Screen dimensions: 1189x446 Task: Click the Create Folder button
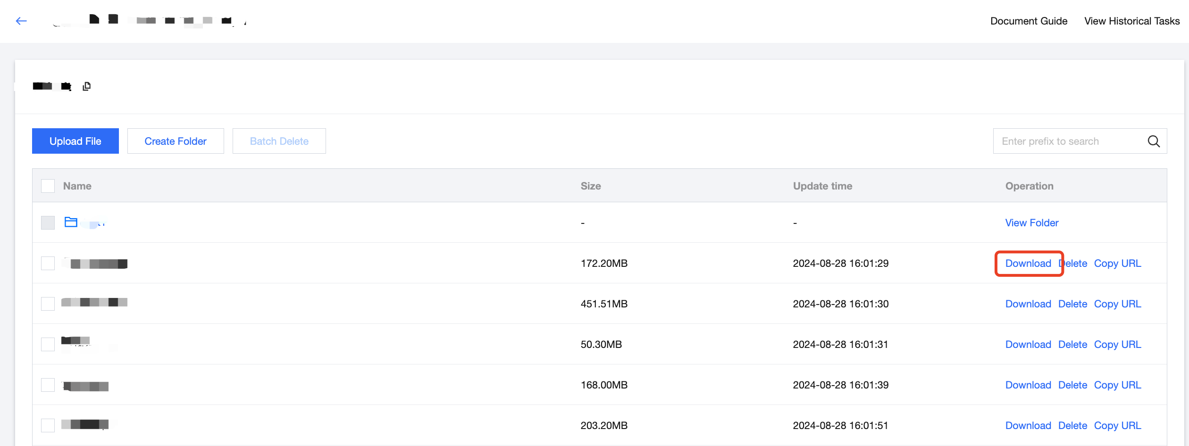coord(176,141)
